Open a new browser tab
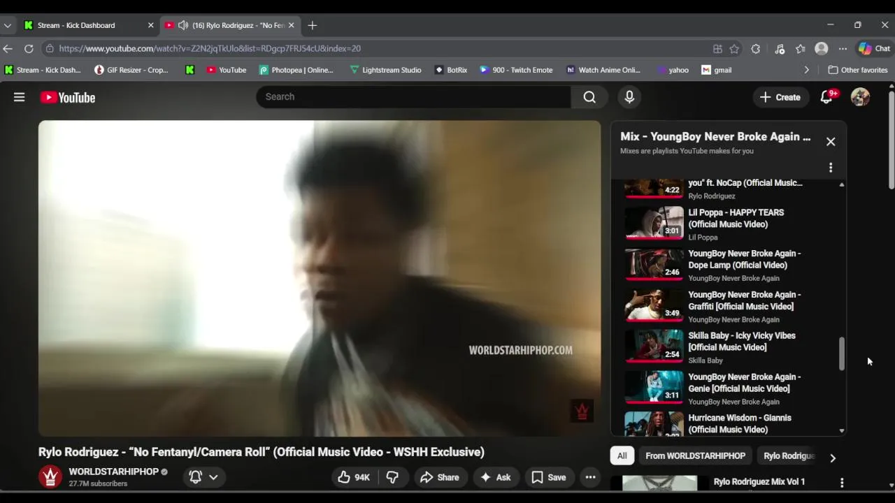 [312, 25]
